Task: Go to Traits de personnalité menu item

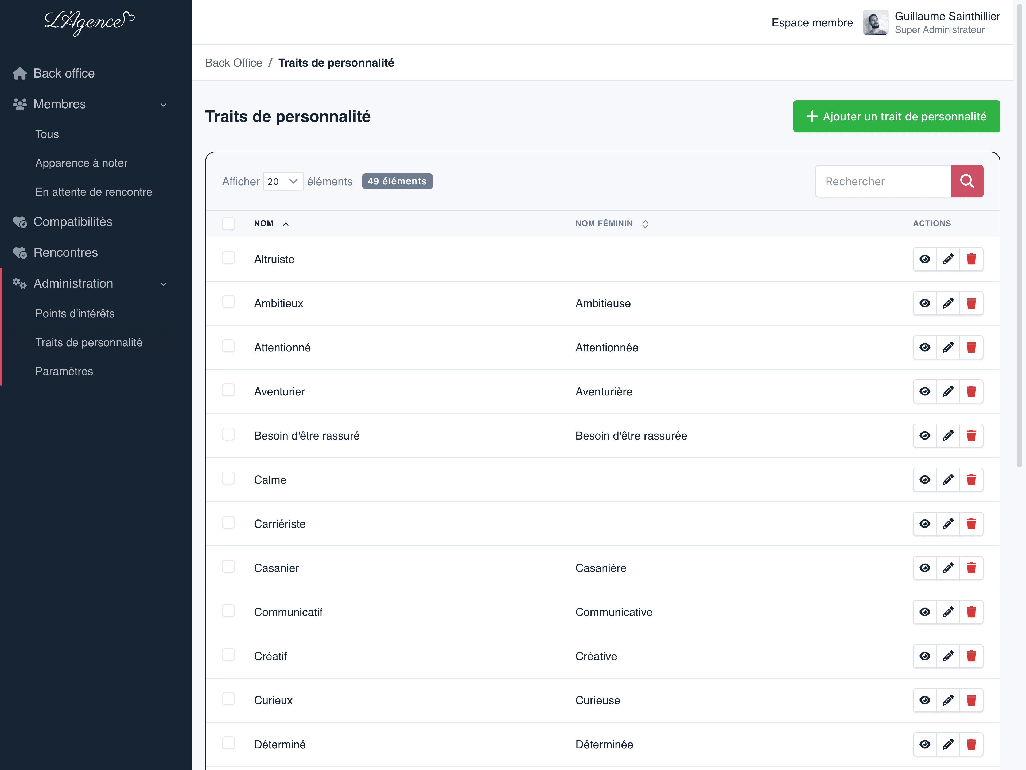Action: (89, 342)
